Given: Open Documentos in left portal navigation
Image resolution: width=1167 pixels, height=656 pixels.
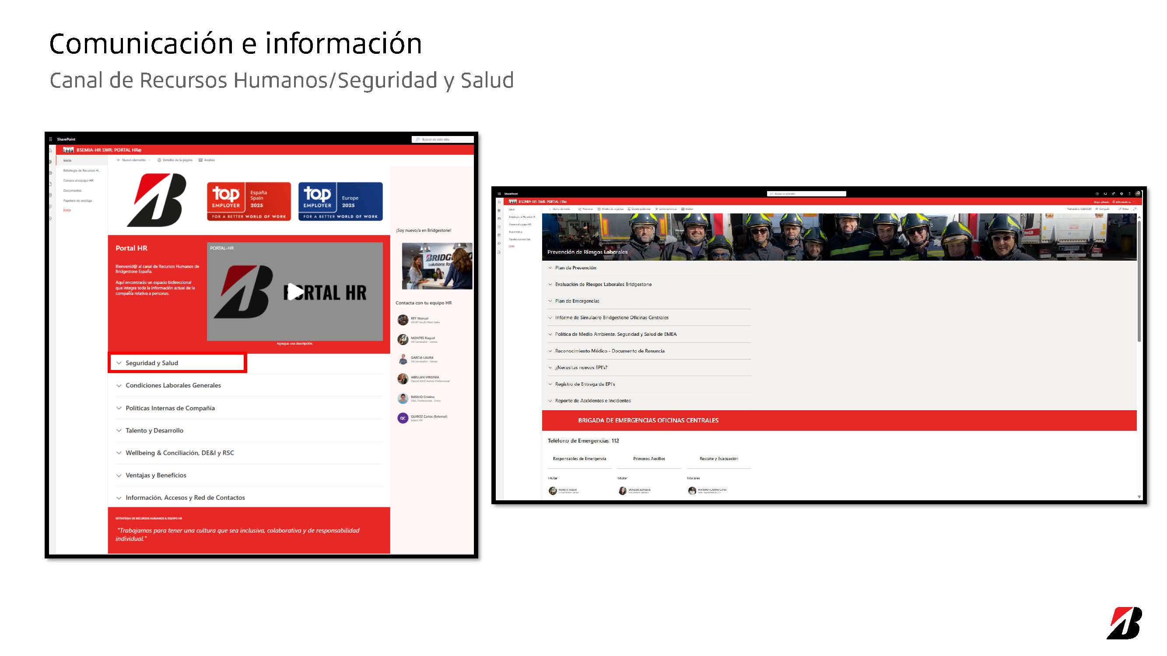Looking at the screenshot, I should point(73,191).
